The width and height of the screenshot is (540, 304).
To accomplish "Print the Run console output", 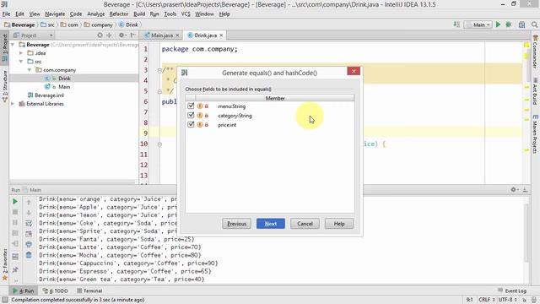I will (x=29, y=244).
